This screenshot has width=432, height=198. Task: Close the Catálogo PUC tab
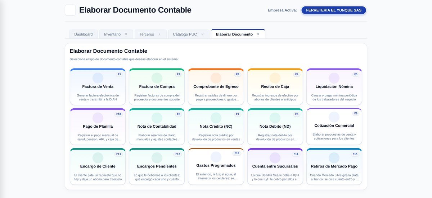[202, 34]
